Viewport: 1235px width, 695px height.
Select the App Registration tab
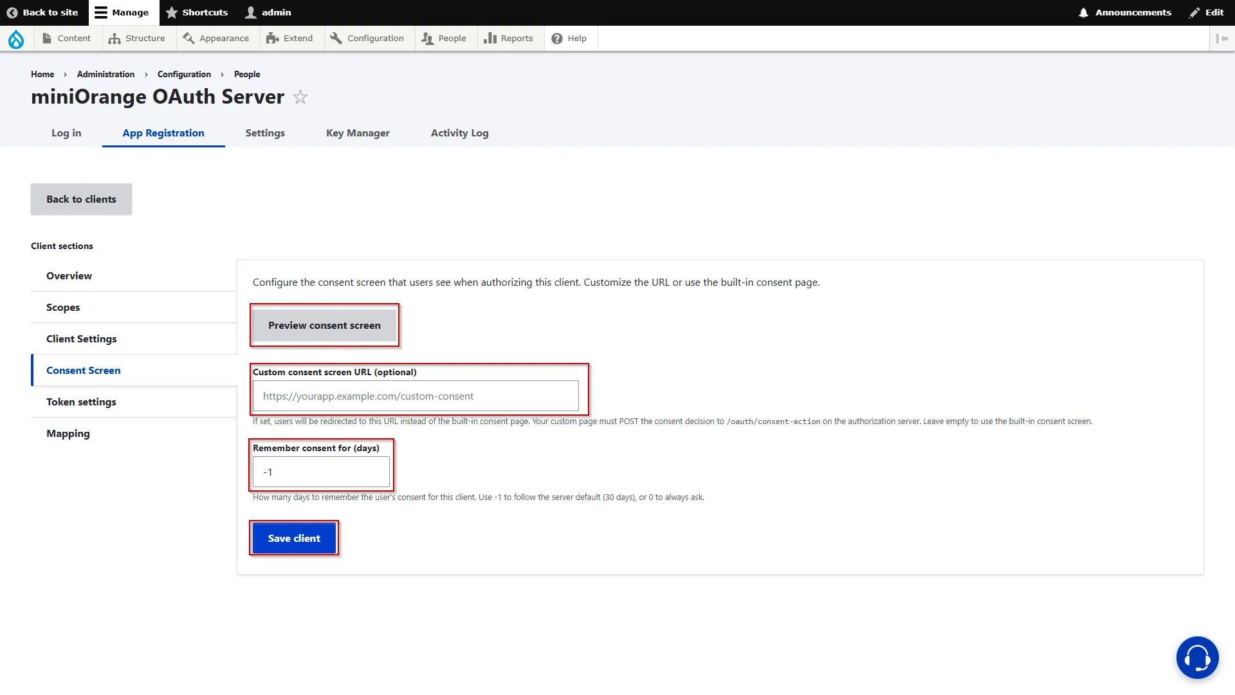coord(163,133)
